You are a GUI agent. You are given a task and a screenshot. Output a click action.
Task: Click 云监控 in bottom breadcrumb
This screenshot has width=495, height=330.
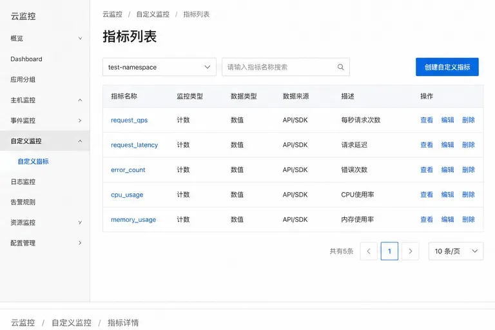(23, 323)
